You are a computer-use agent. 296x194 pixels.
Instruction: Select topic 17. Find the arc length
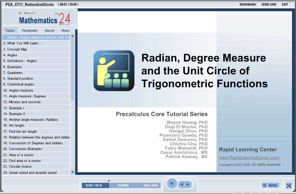click(36, 132)
